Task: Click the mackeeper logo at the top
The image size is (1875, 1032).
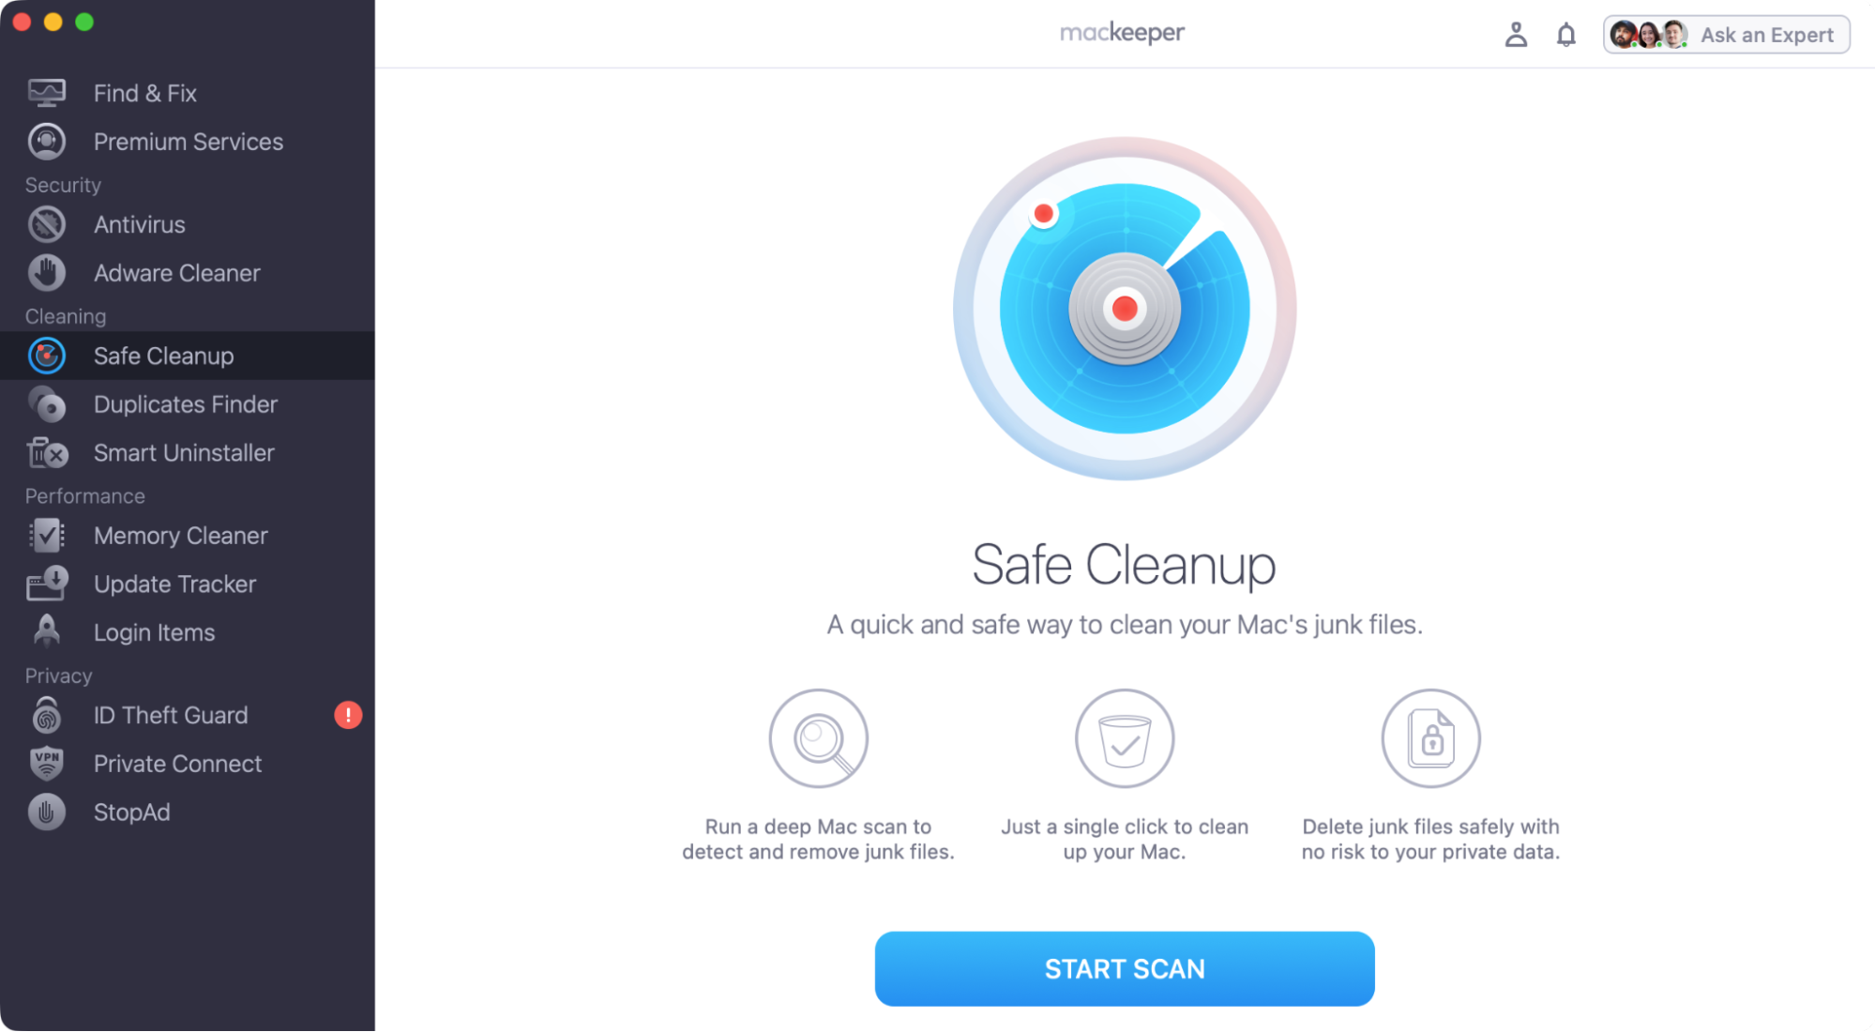Action: click(1122, 31)
